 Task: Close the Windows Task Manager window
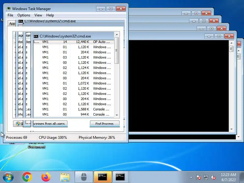[x=121, y=9]
